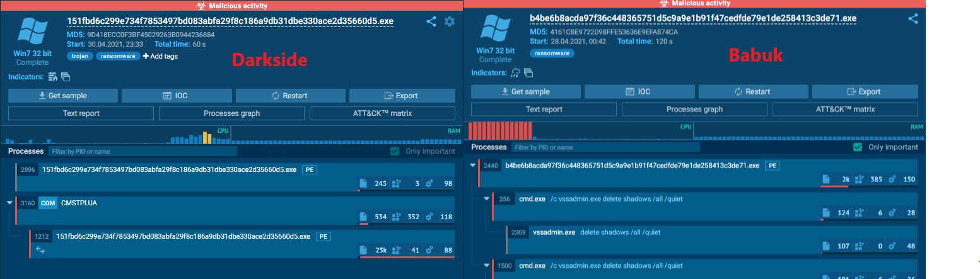Viewport: 980px width, 279px height.
Task: Click the gears icon of process 2440
Action: (892, 179)
